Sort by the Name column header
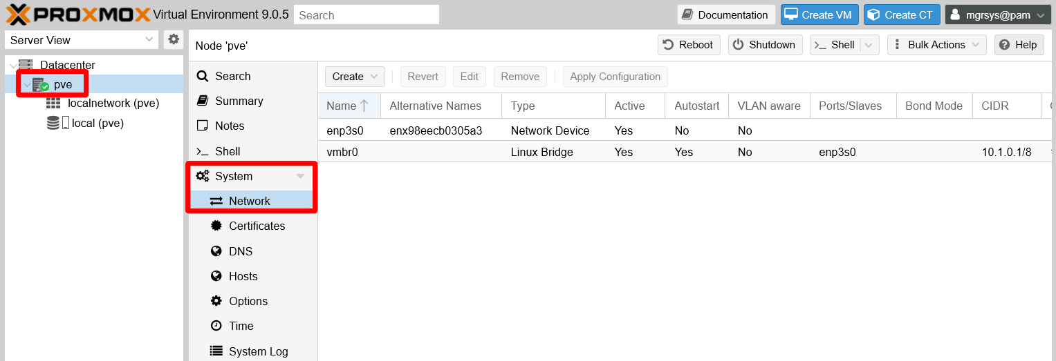Viewport: 1056px width, 361px height. click(349, 106)
